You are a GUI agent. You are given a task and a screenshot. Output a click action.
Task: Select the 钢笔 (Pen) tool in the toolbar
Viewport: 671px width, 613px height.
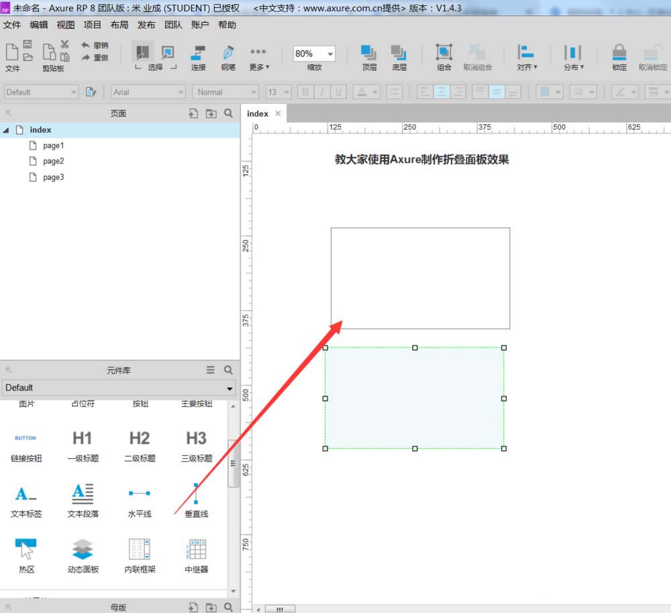[227, 54]
